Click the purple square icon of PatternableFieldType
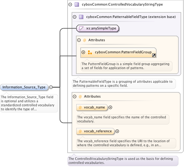Screen dimensions: 184x167 81,17
